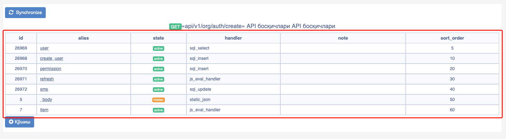Viewport: 506px width, 139px height.
Task: Click the state column header
Action: coord(159,38)
